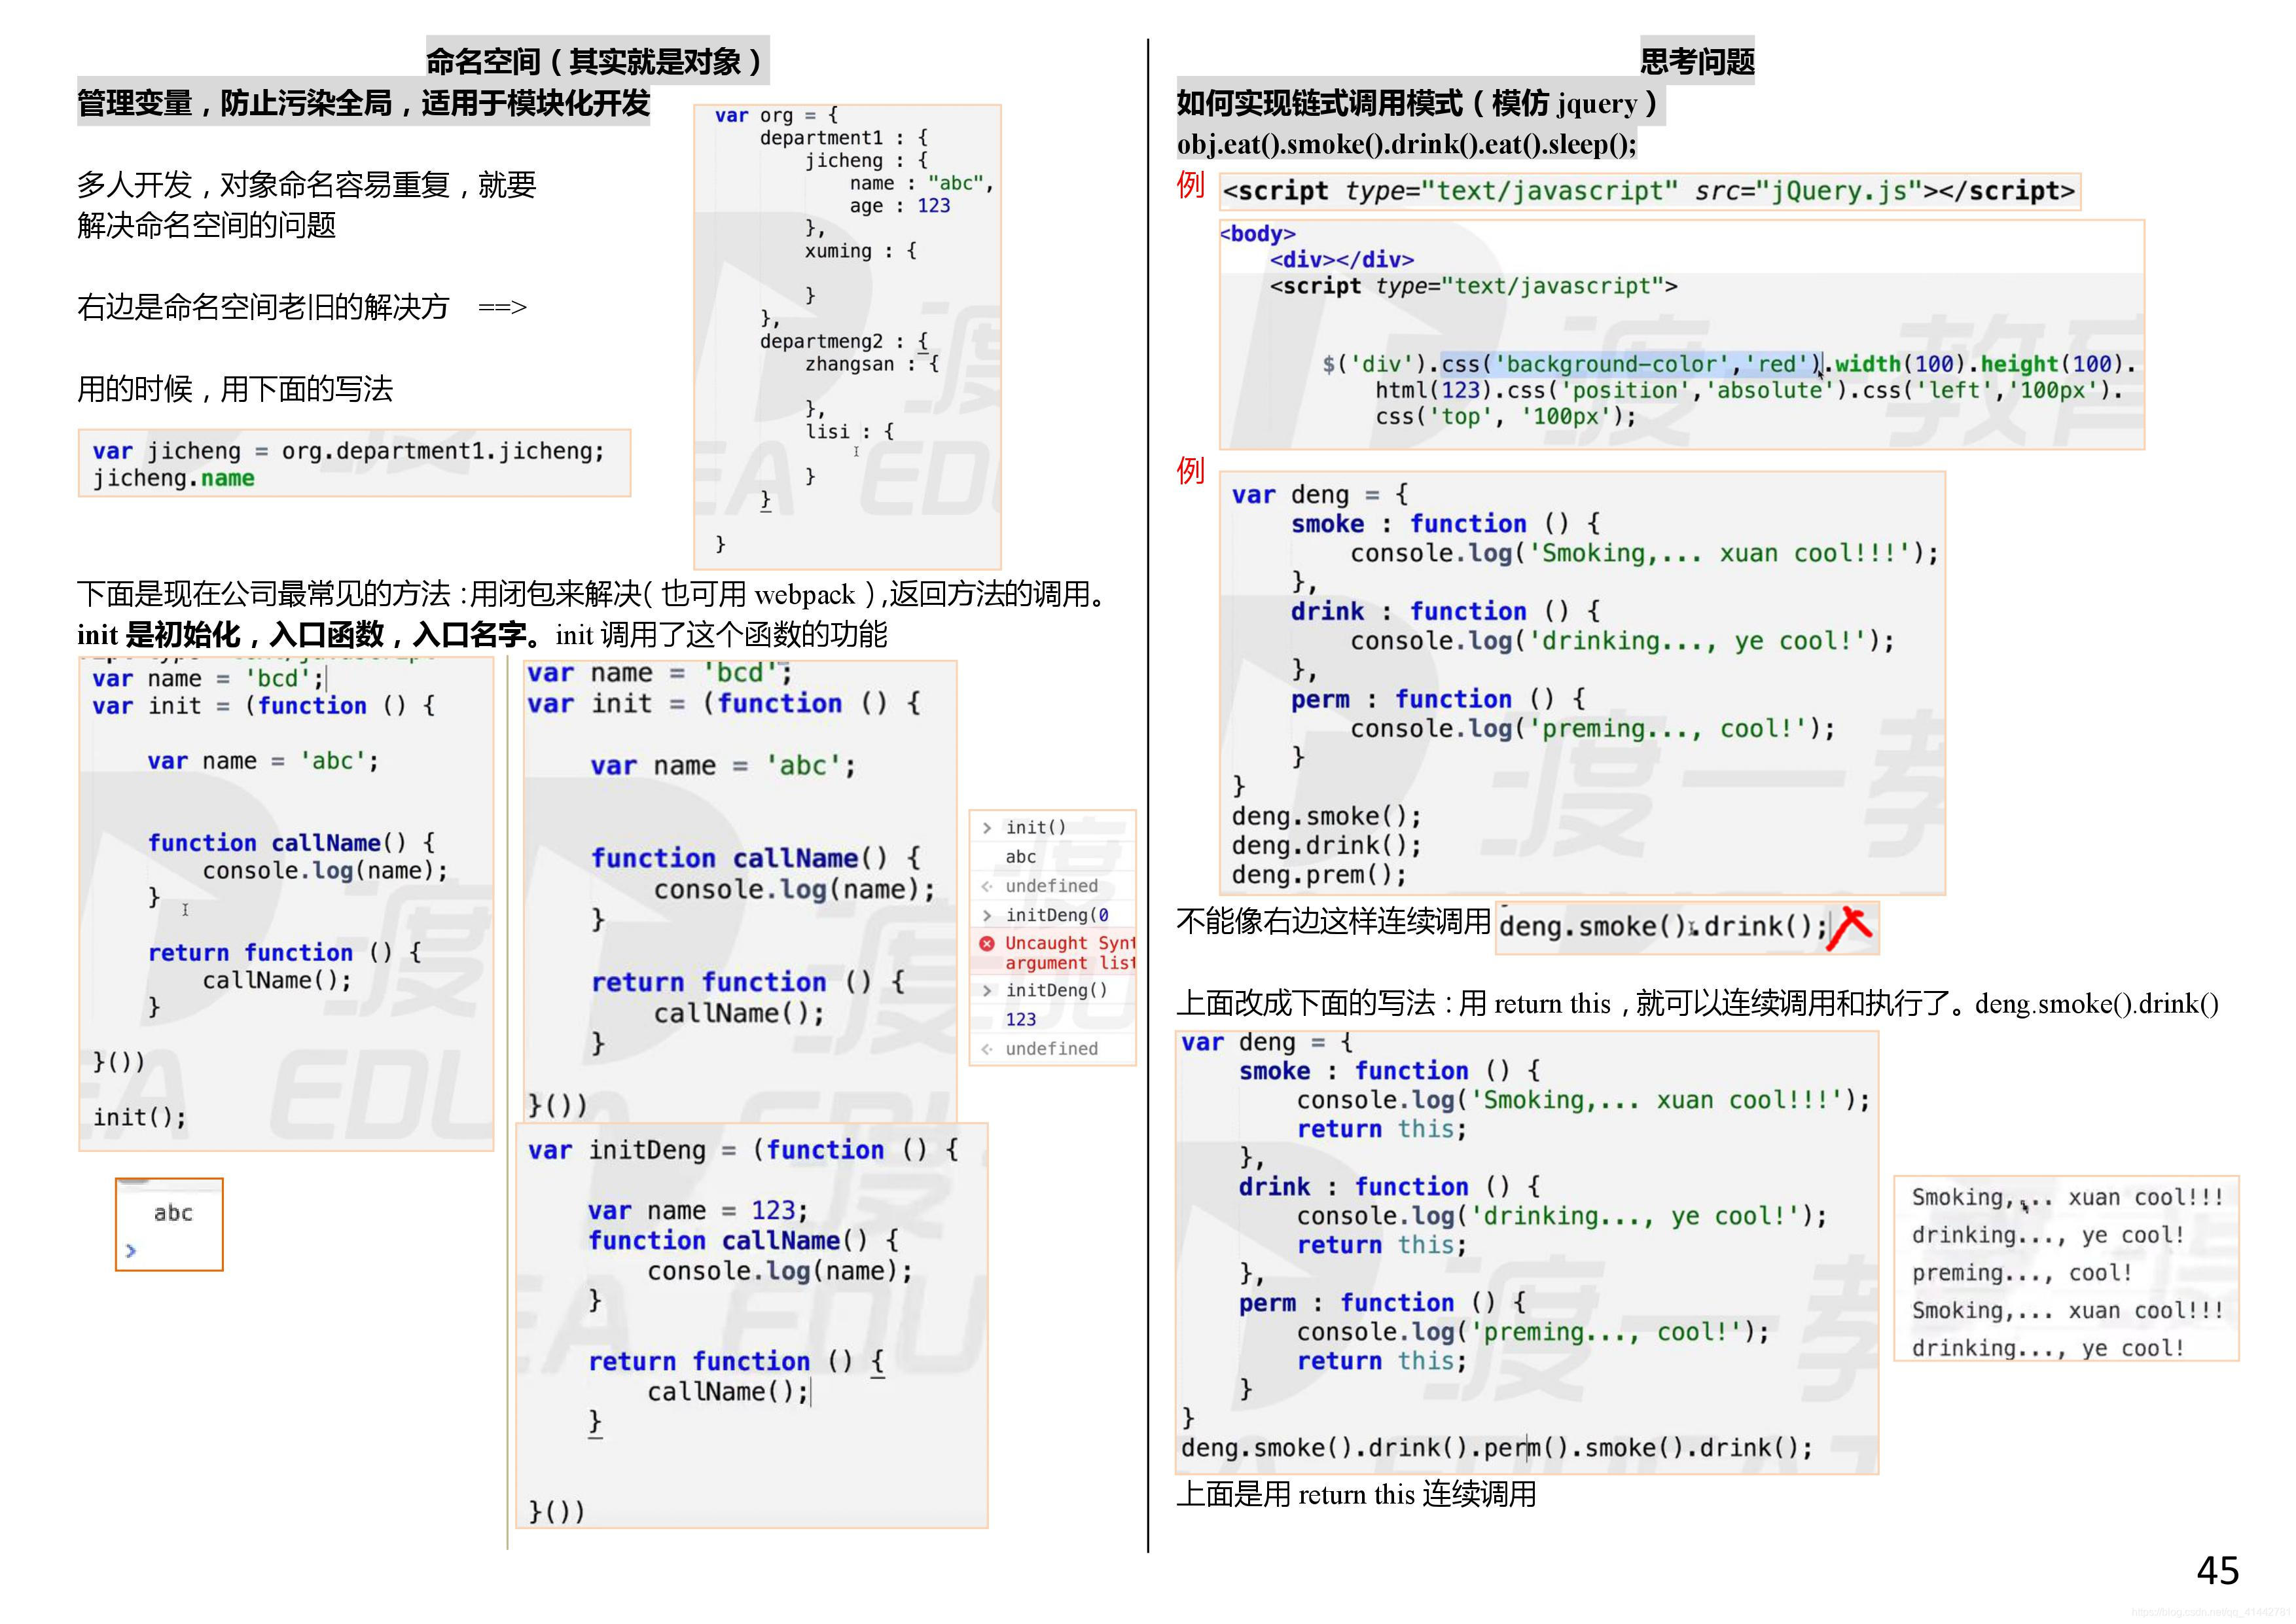Click heading 如何实现链式调用模式（模仿 jquery）
This screenshot has width=2296, height=1624.
pos(1419,103)
